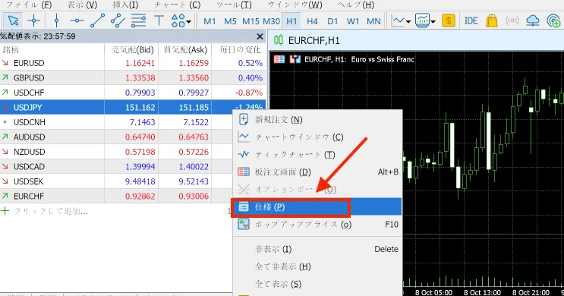564x296 pixels.
Task: Open the 挿入 (I) menu
Action: [x=125, y=5]
